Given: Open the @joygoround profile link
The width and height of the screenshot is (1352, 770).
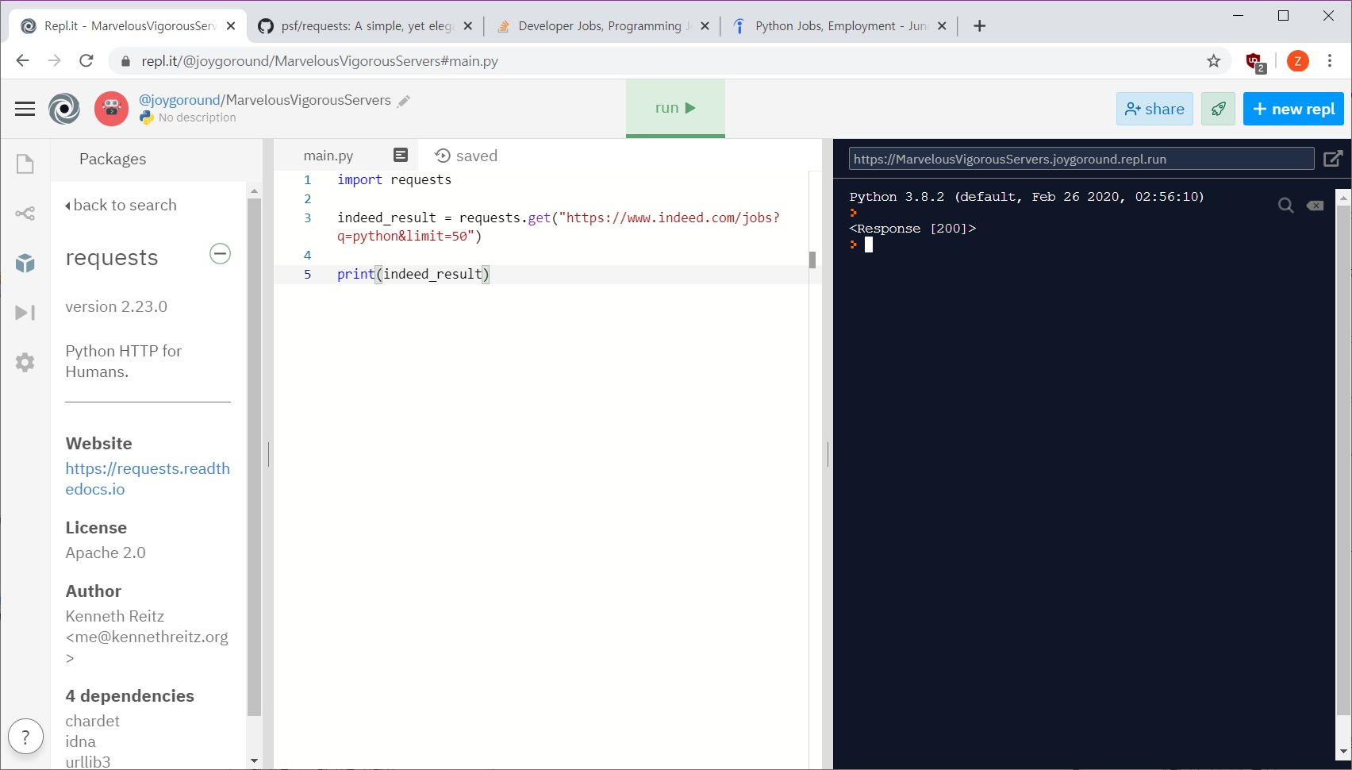Looking at the screenshot, I should tap(179, 100).
